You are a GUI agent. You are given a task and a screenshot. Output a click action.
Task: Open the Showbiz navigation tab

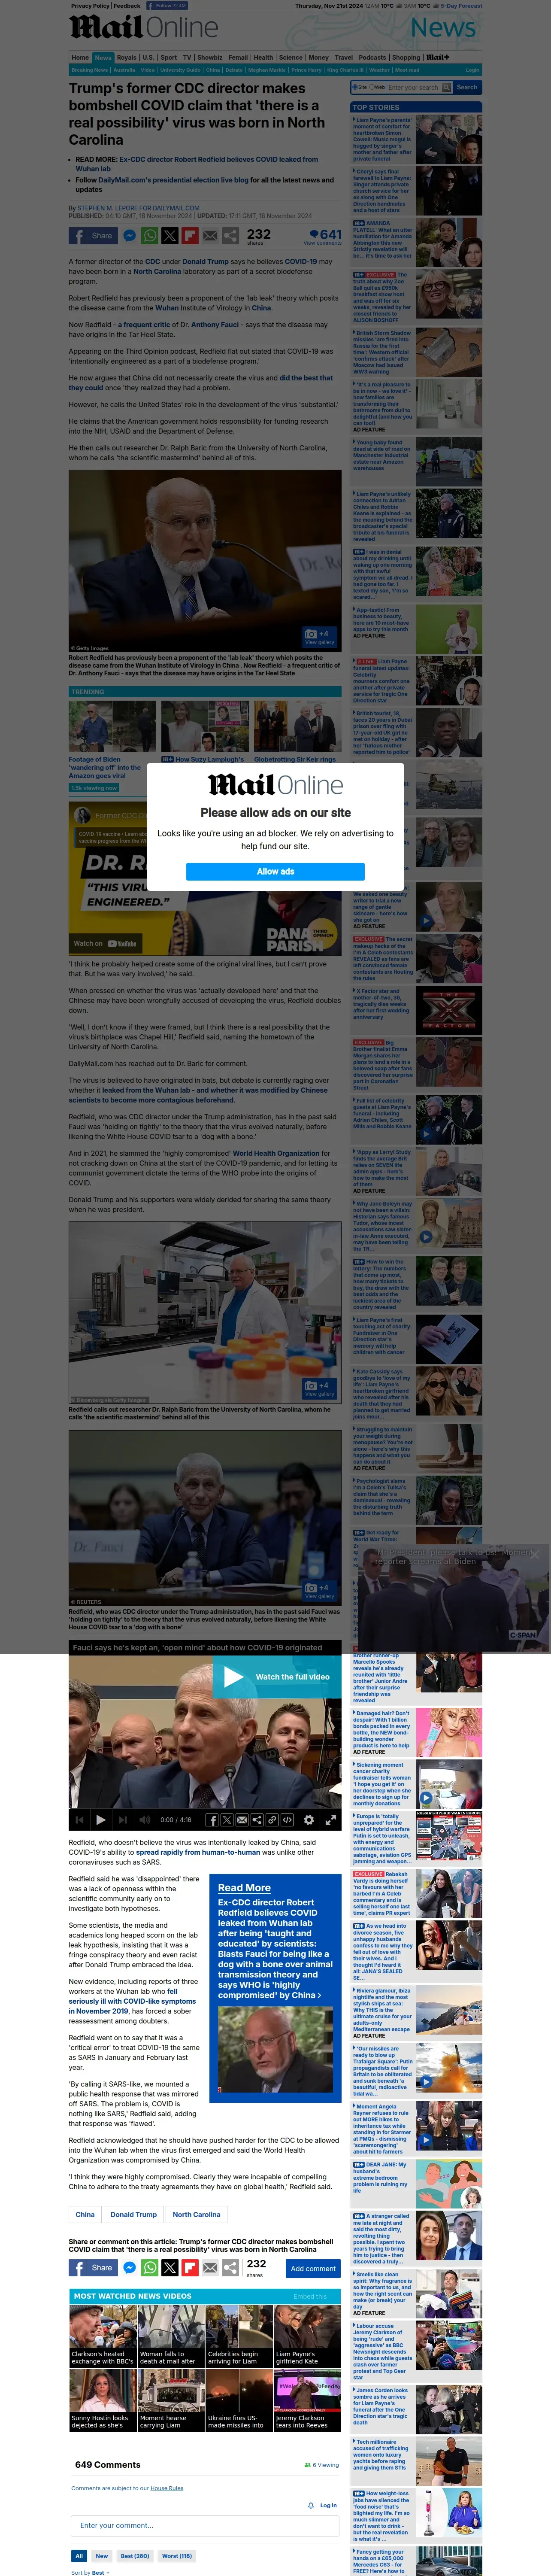click(x=210, y=57)
